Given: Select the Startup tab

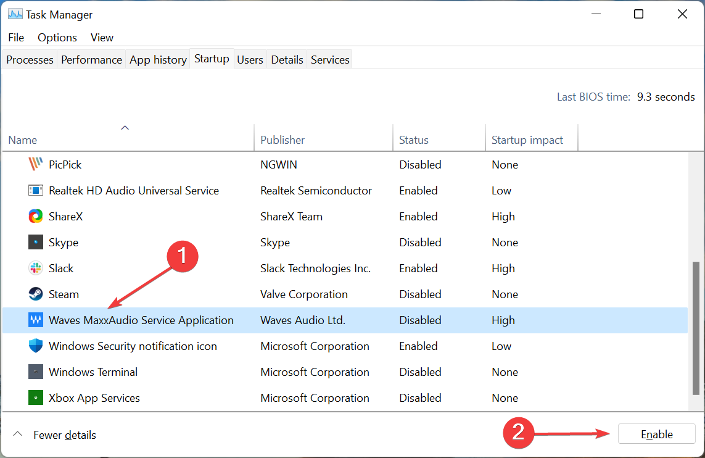Looking at the screenshot, I should (x=212, y=59).
